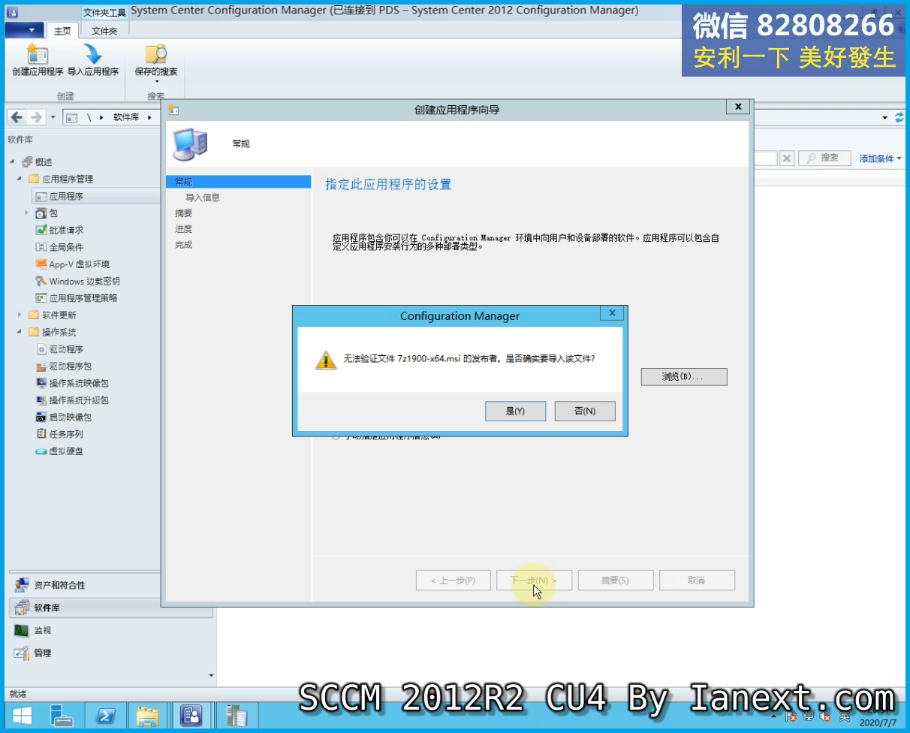Collapse the 概述 tree node
The image size is (910, 733).
tap(12, 162)
